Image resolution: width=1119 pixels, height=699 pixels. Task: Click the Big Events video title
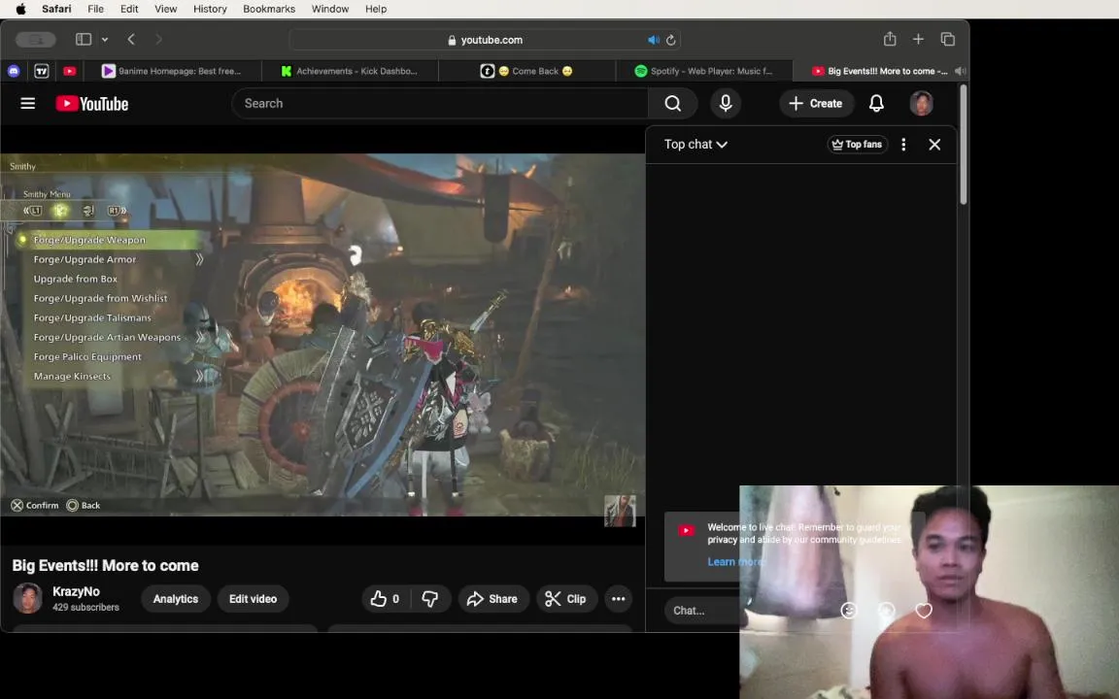(106, 566)
